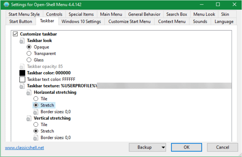Choose Tile under Vertical stretching
Image resolution: width=242 pixels, height=157 pixels.
coord(36,124)
